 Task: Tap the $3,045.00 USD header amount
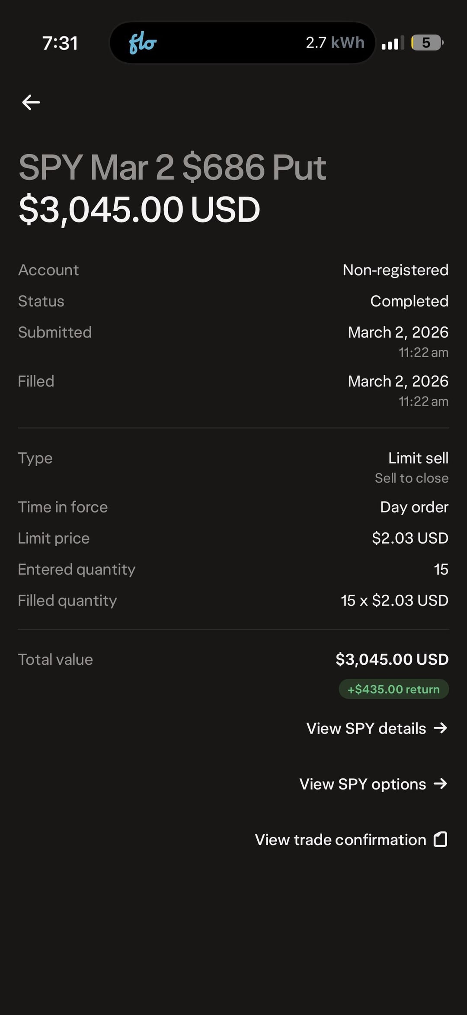coord(139,209)
